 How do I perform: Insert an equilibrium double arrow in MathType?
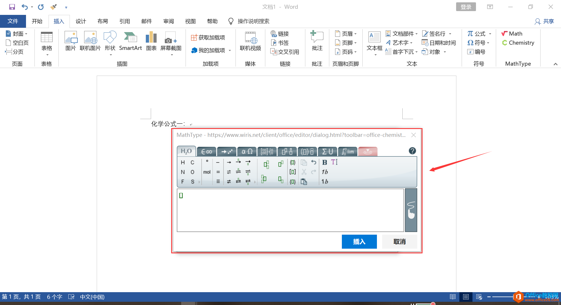click(x=229, y=172)
